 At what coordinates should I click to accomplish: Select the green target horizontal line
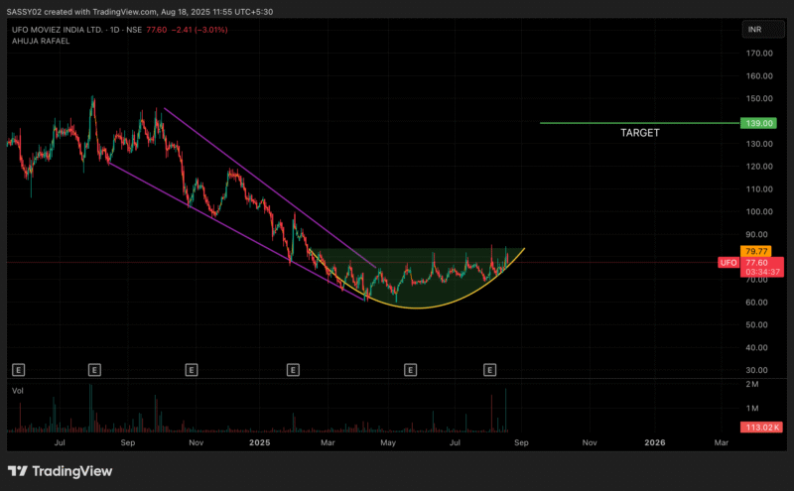595,123
